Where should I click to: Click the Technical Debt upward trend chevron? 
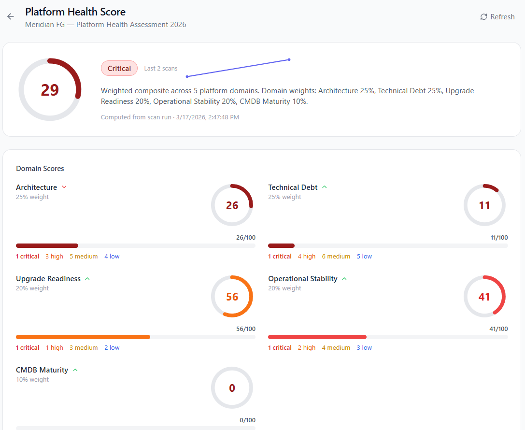tap(325, 187)
